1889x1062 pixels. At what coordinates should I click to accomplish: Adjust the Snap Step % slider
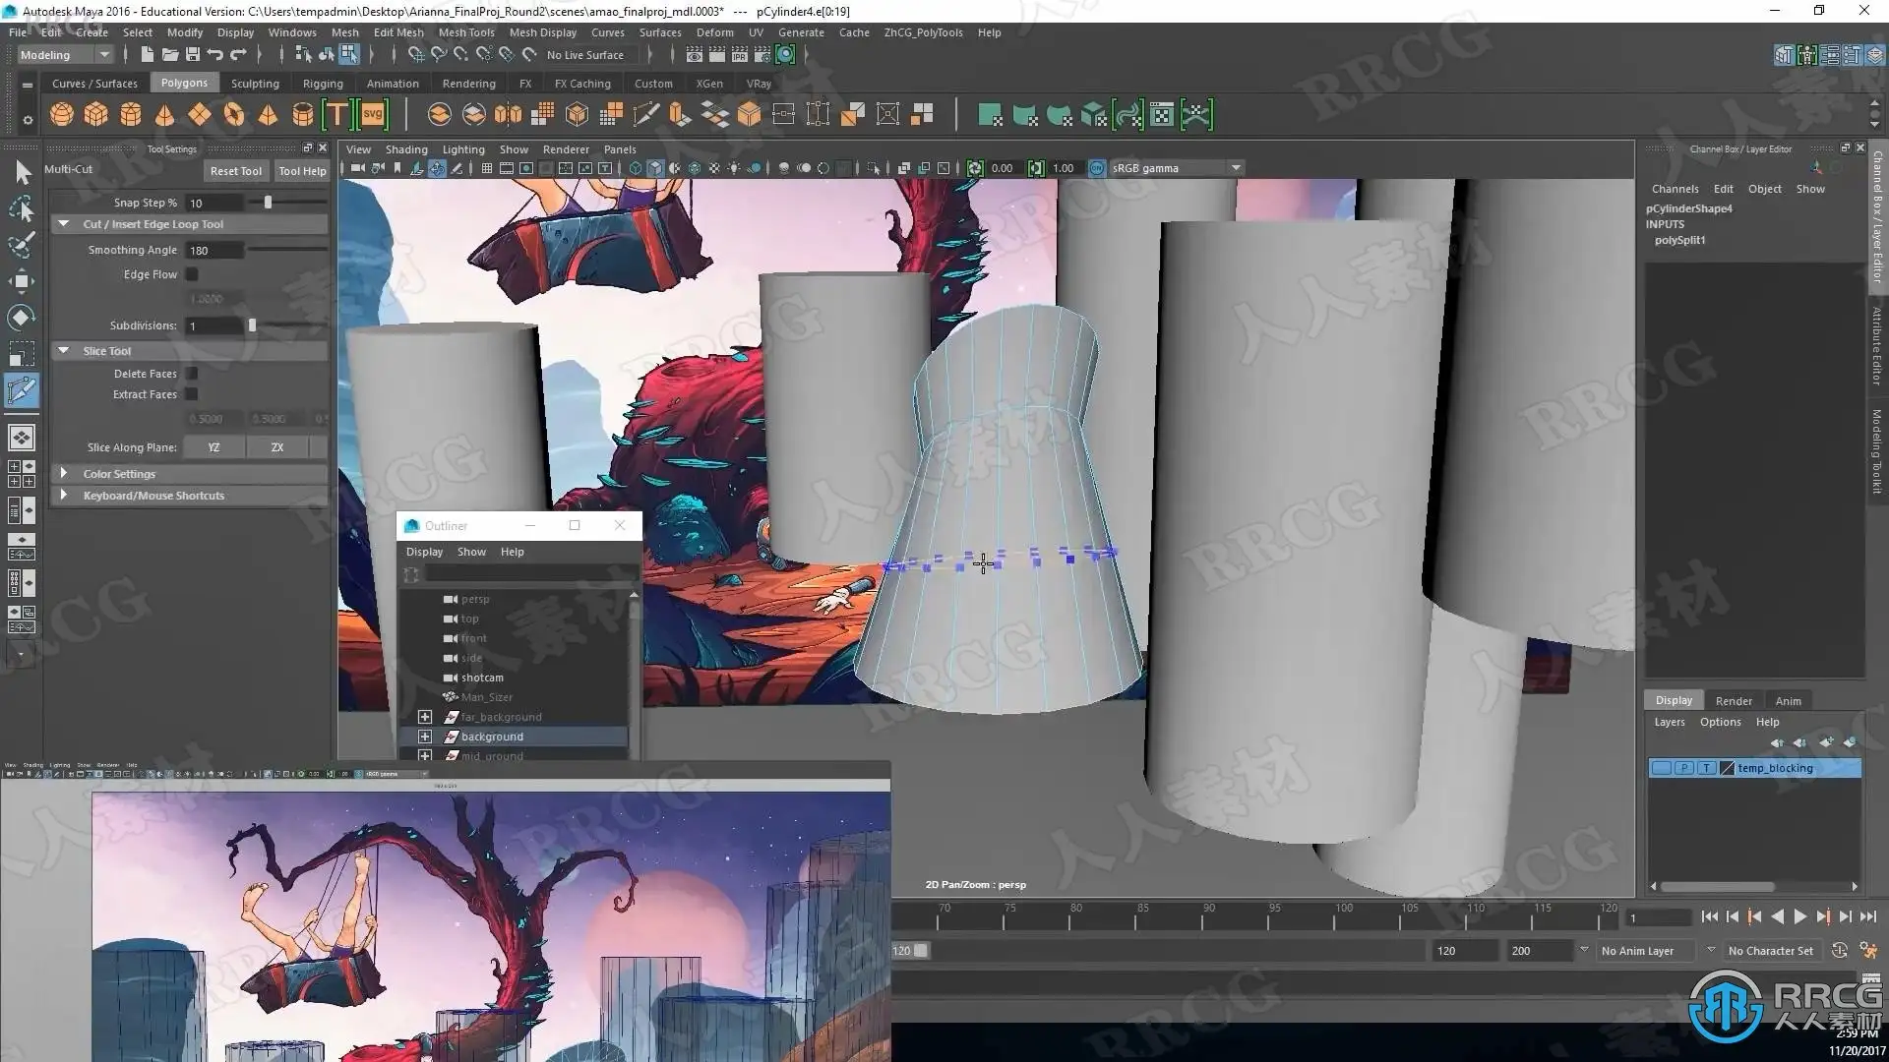pos(268,203)
